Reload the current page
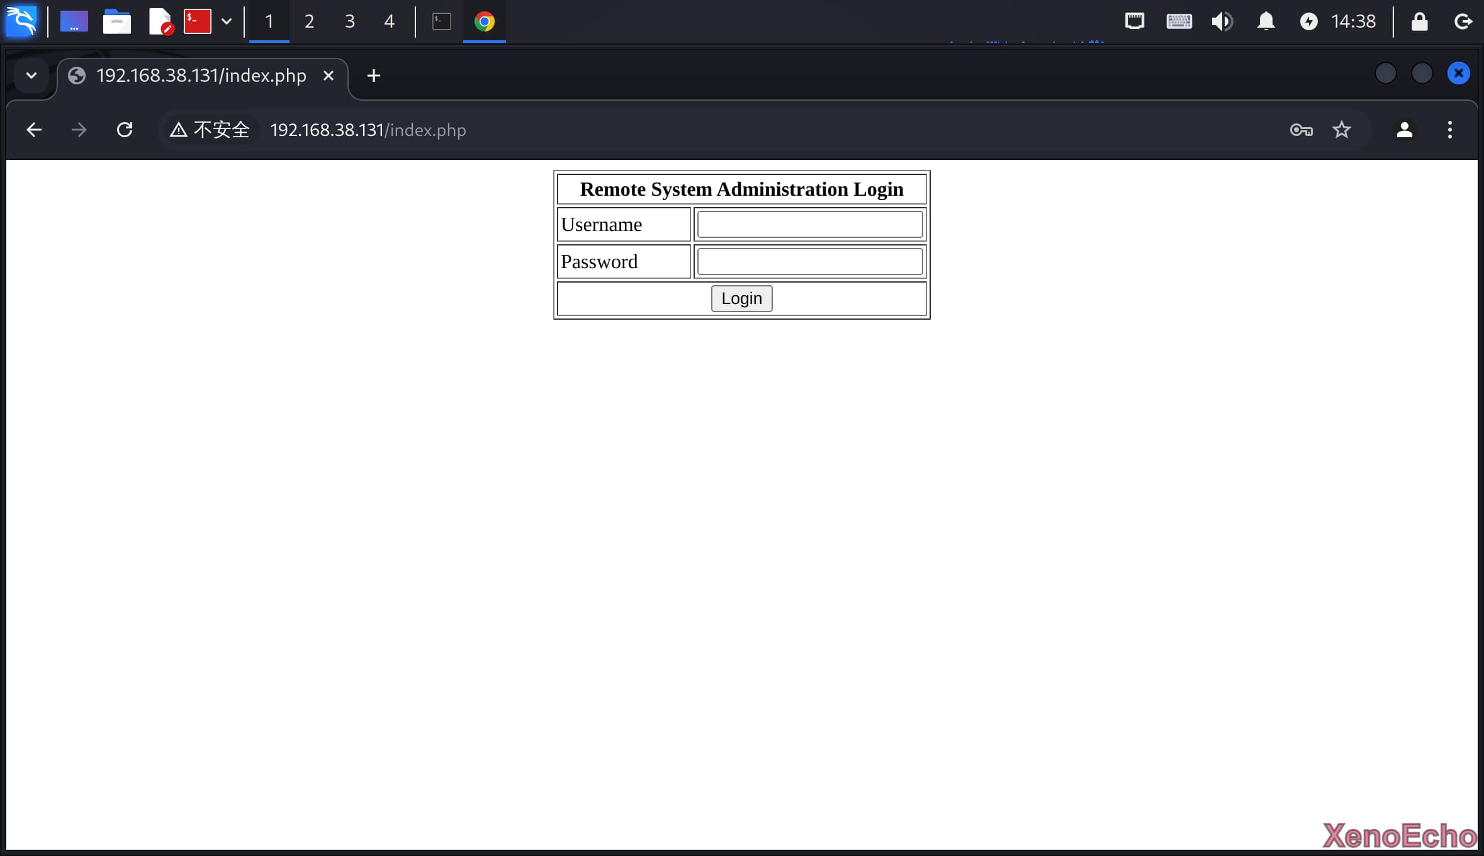This screenshot has height=856, width=1484. [x=125, y=130]
